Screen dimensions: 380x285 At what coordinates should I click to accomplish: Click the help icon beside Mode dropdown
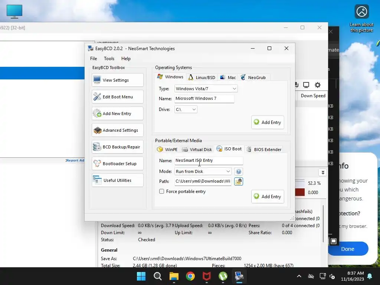click(x=239, y=171)
